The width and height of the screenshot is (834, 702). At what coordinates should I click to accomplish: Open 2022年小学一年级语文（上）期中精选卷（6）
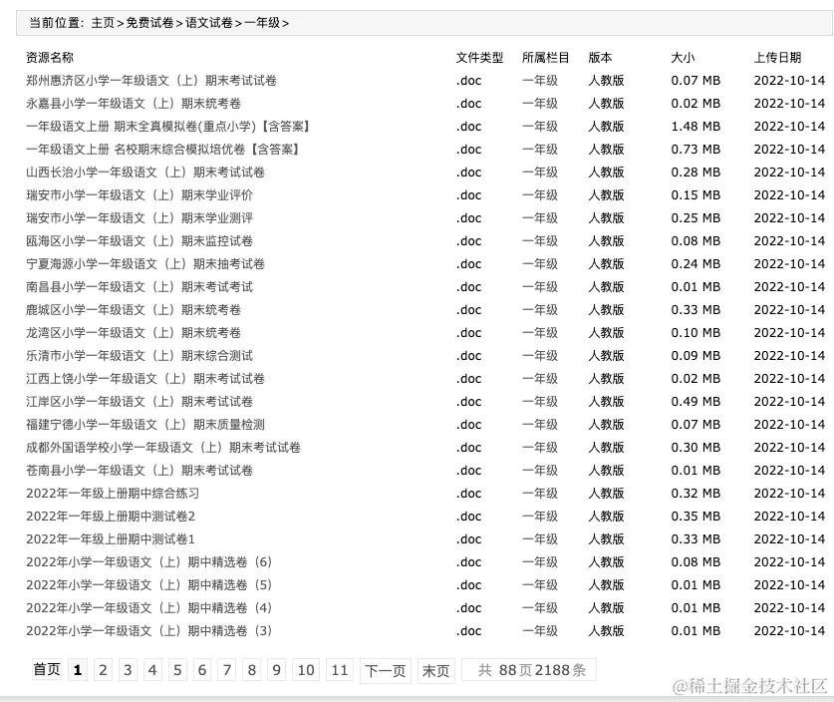pos(149,561)
